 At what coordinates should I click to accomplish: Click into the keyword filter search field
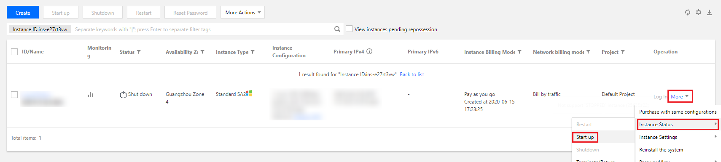point(202,29)
